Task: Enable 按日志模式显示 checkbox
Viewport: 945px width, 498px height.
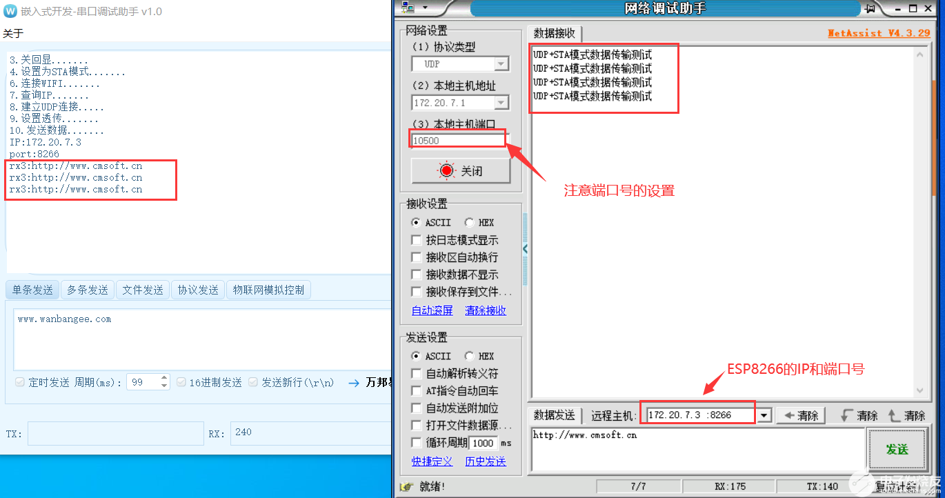Action: [x=416, y=240]
